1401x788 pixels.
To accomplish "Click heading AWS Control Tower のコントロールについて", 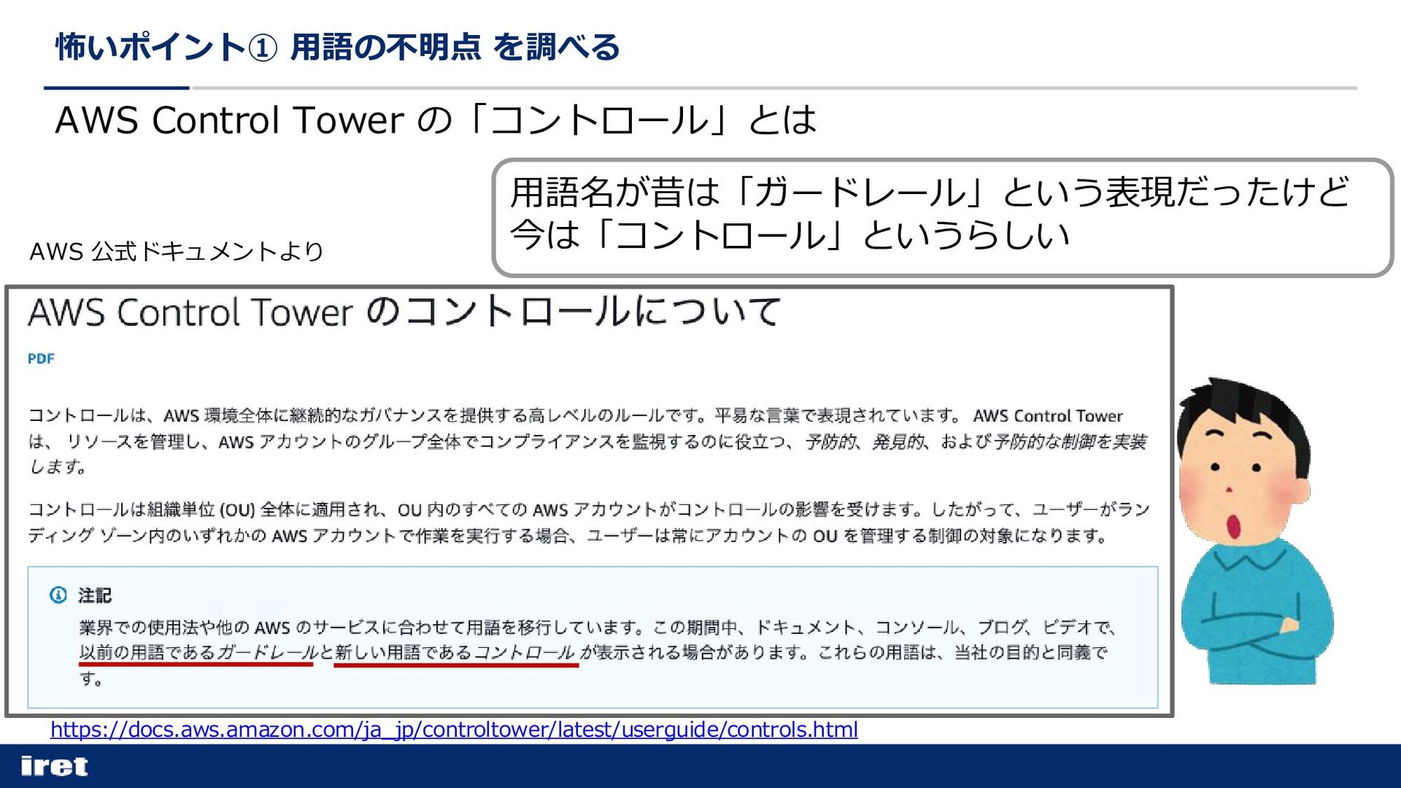I will click(405, 312).
